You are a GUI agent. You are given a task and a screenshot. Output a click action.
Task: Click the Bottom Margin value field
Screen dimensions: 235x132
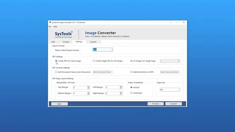(x=80, y=93)
